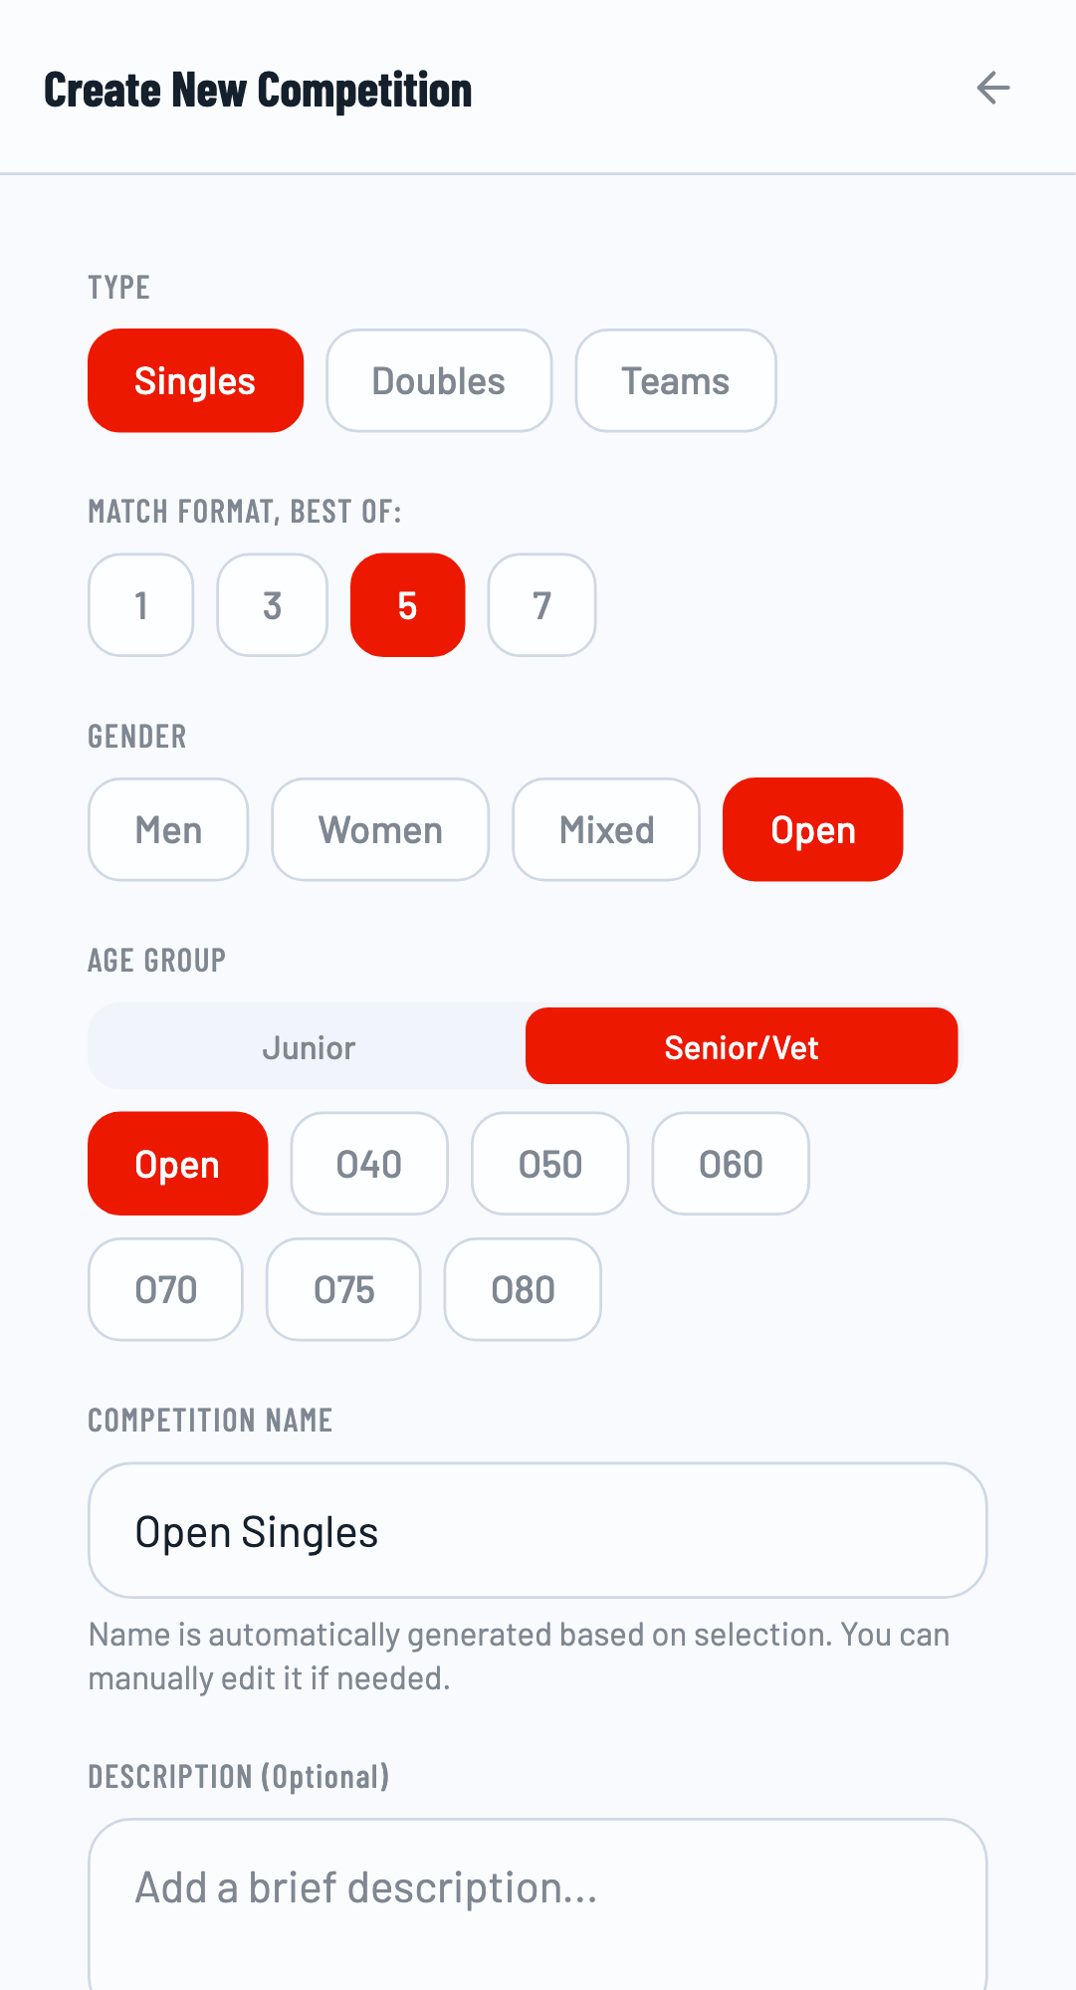
Task: Select the Doubles competition type
Action: pos(438,380)
